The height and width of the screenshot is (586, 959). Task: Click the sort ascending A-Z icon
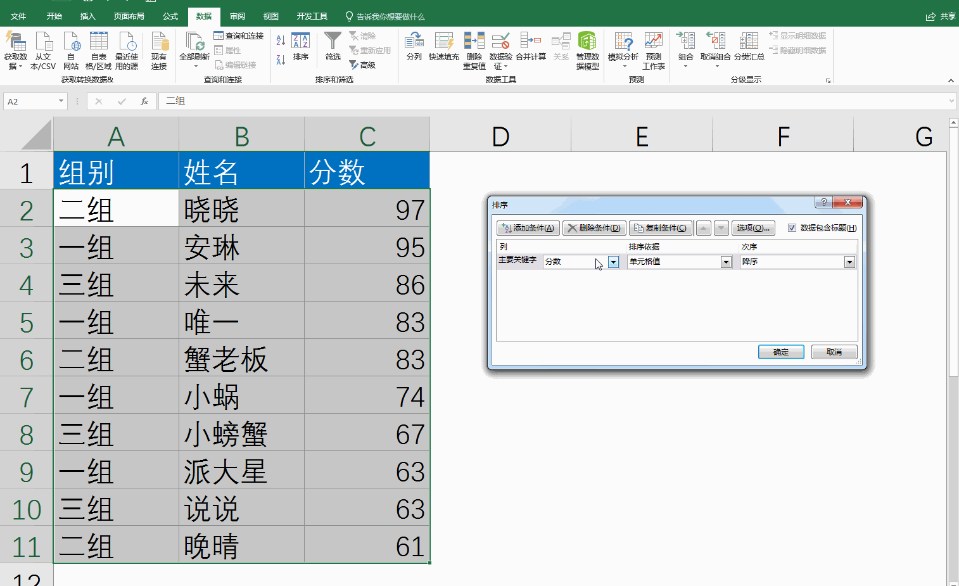[x=281, y=41]
